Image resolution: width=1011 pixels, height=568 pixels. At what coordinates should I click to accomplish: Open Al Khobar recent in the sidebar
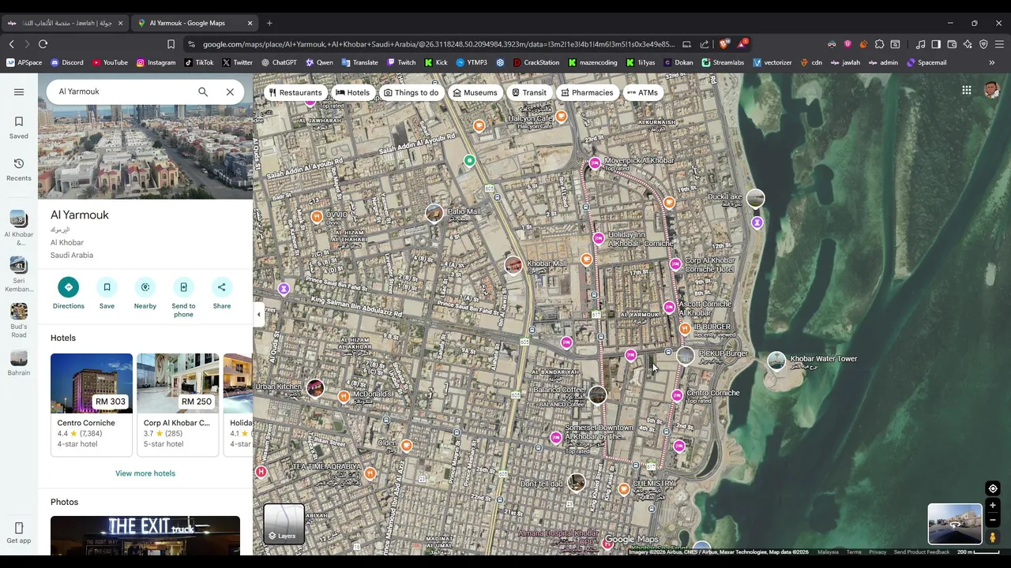coord(19,228)
